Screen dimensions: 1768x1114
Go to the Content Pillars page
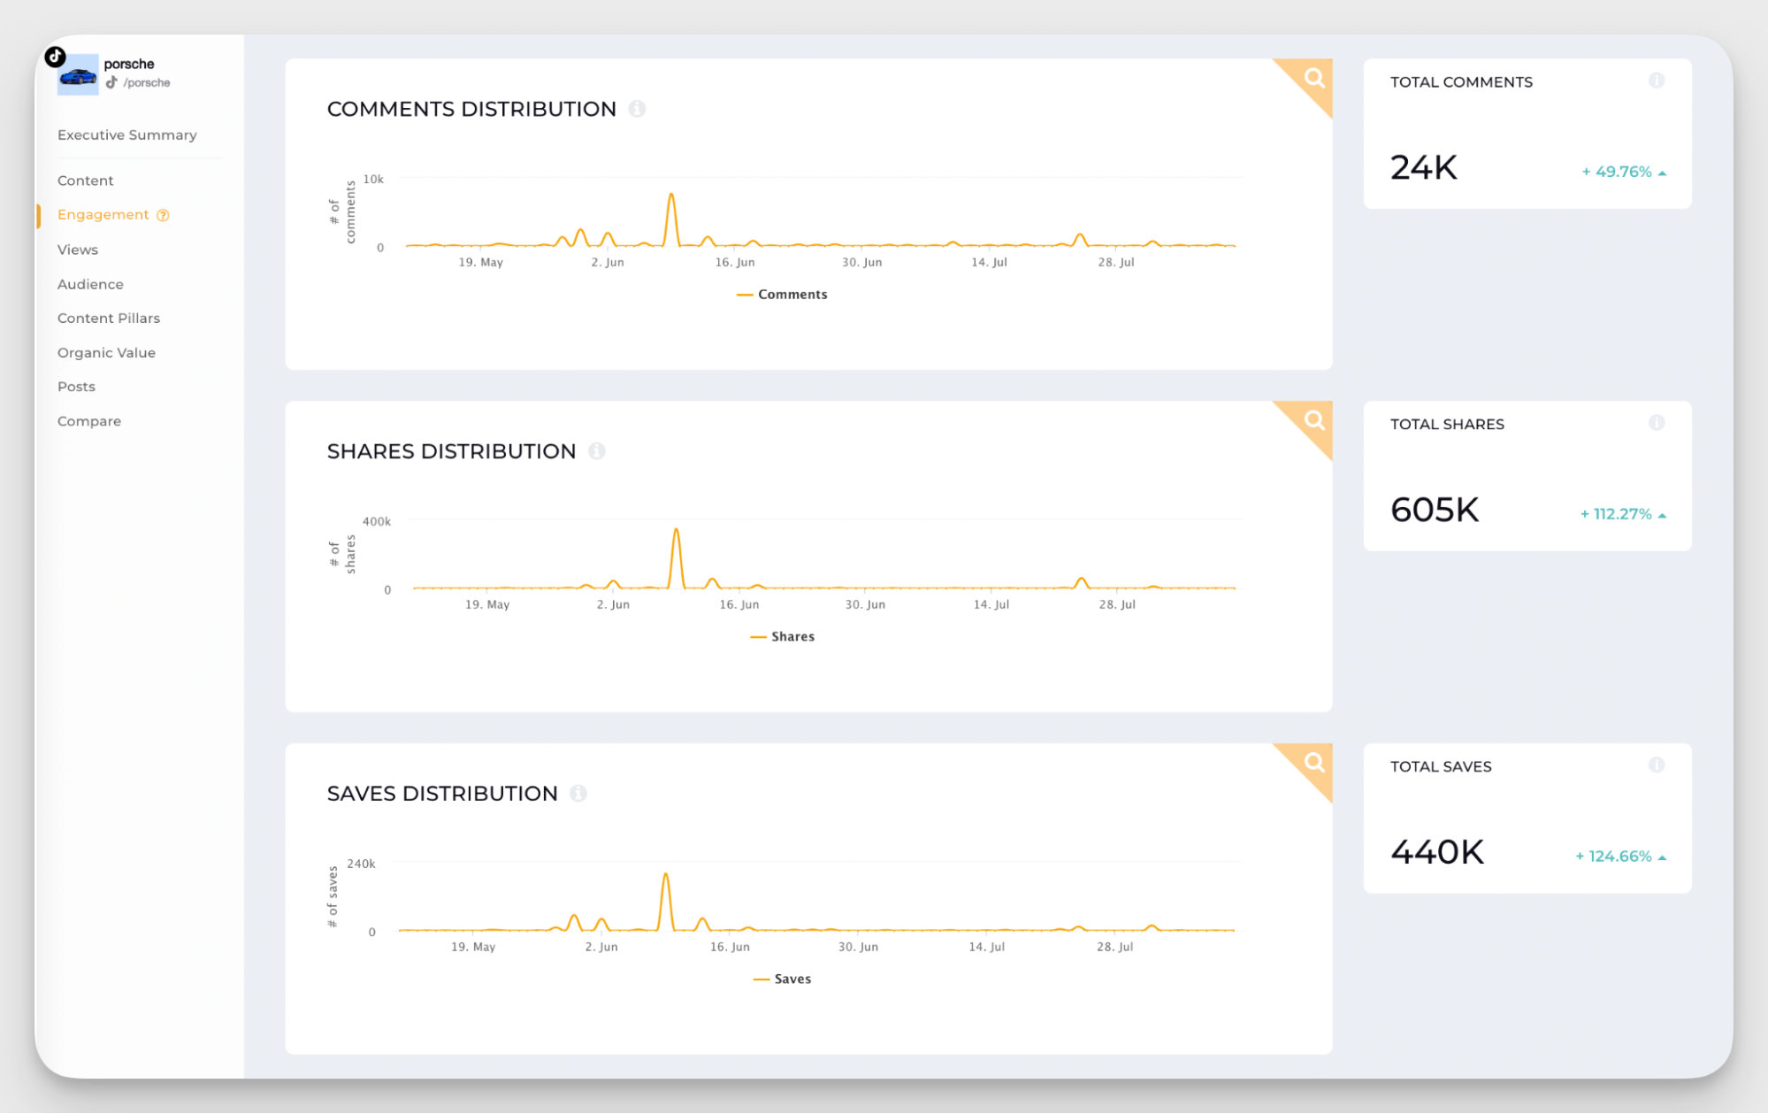(x=109, y=319)
